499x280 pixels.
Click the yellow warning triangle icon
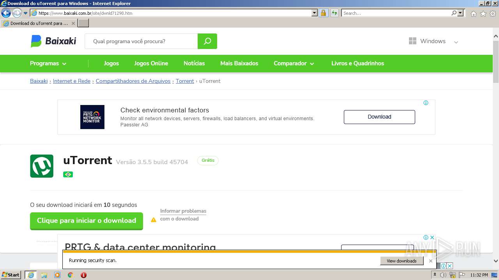point(154,220)
